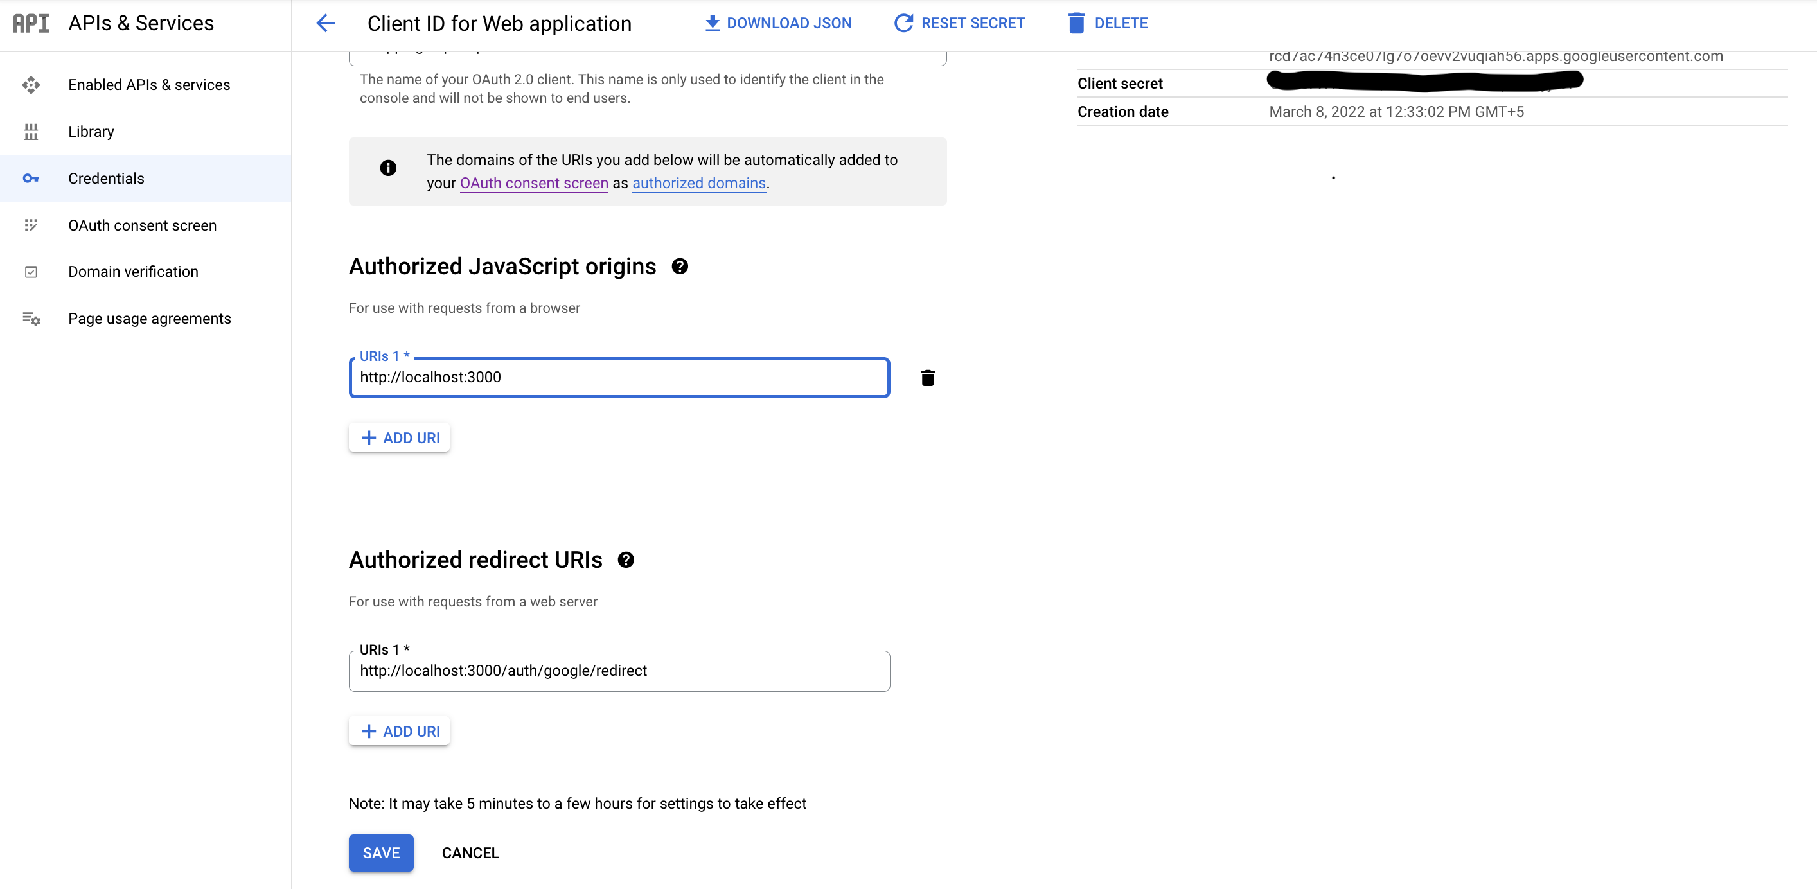Select the Library sidebar icon
Image resolution: width=1817 pixels, height=889 pixels.
(31, 131)
